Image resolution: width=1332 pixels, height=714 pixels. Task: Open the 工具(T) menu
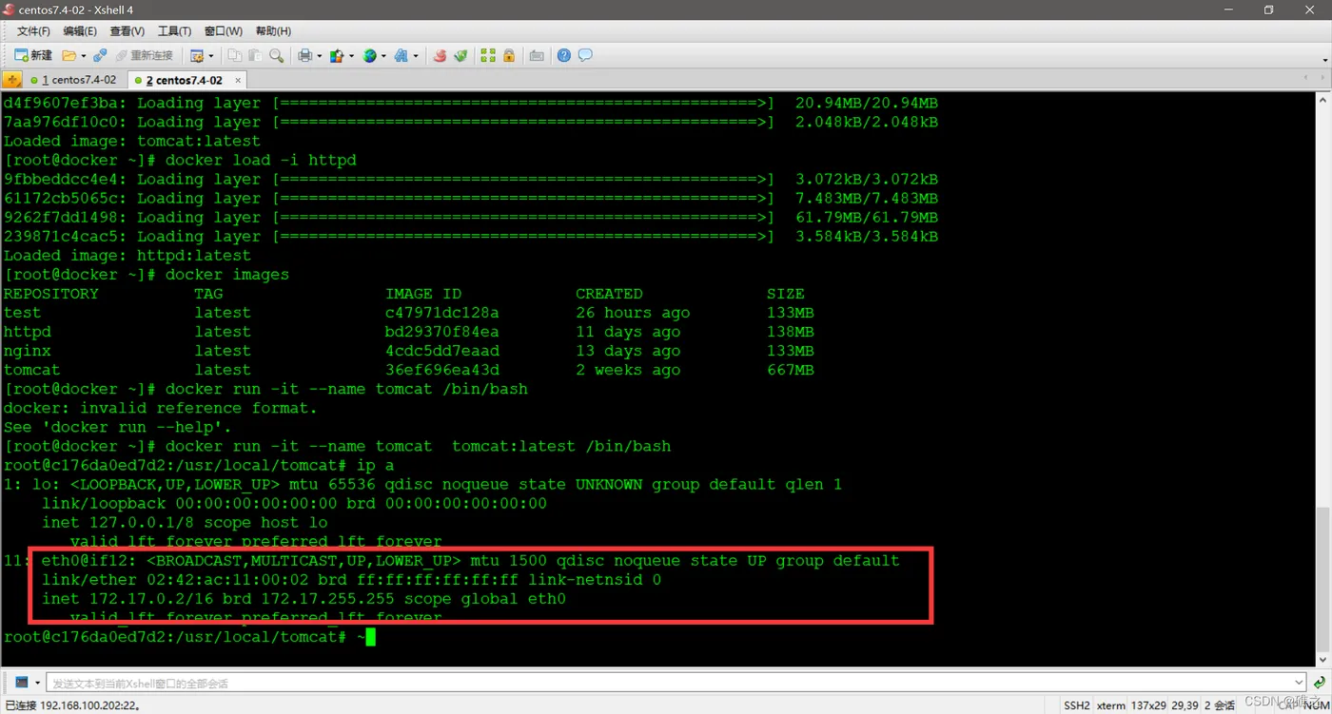point(174,31)
